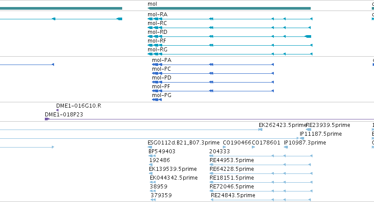Image resolution: width=374 pixels, height=202 pixels.
Task: Select RE72046.5prime EST label
Action: (232, 187)
